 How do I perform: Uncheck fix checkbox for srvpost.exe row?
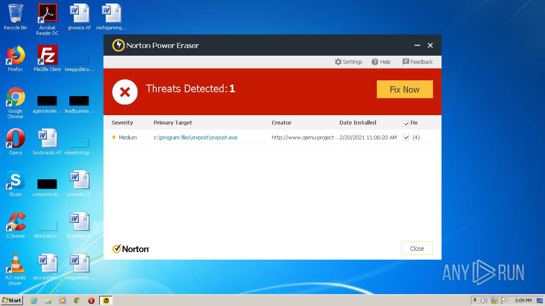[406, 137]
